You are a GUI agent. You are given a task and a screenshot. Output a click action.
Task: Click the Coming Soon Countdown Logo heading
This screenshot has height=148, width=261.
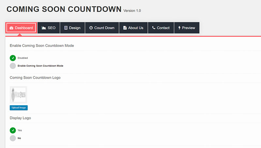pyautogui.click(x=35, y=78)
